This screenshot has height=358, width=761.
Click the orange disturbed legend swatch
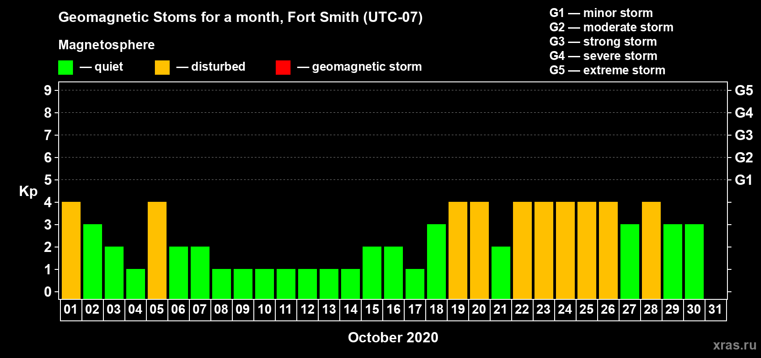[162, 68]
